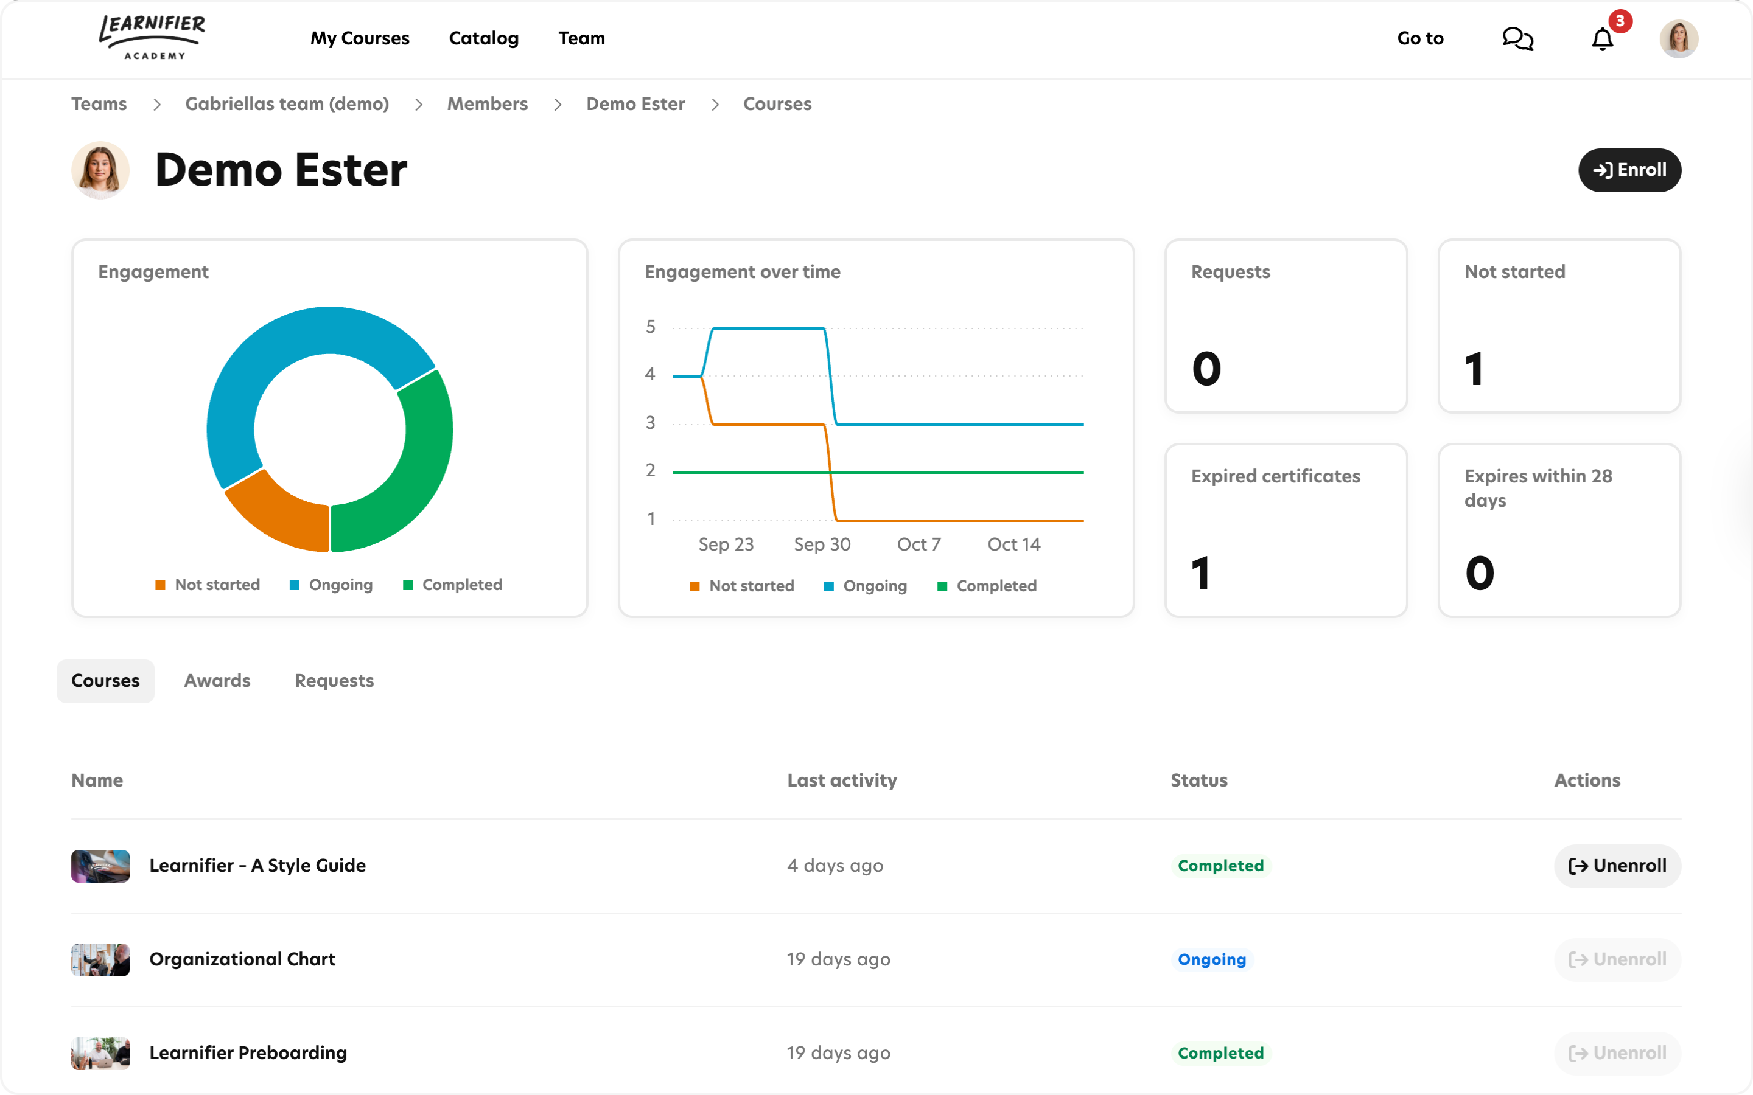This screenshot has height=1095, width=1753.
Task: Open the Team menu in the top navigation
Action: point(581,38)
